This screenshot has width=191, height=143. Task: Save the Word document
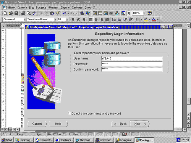16,13
